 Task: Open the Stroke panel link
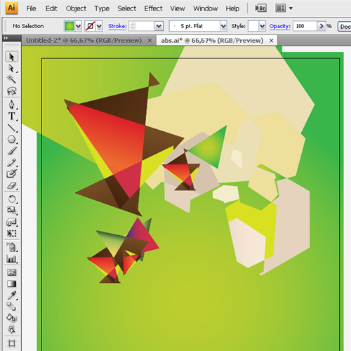[x=117, y=26]
